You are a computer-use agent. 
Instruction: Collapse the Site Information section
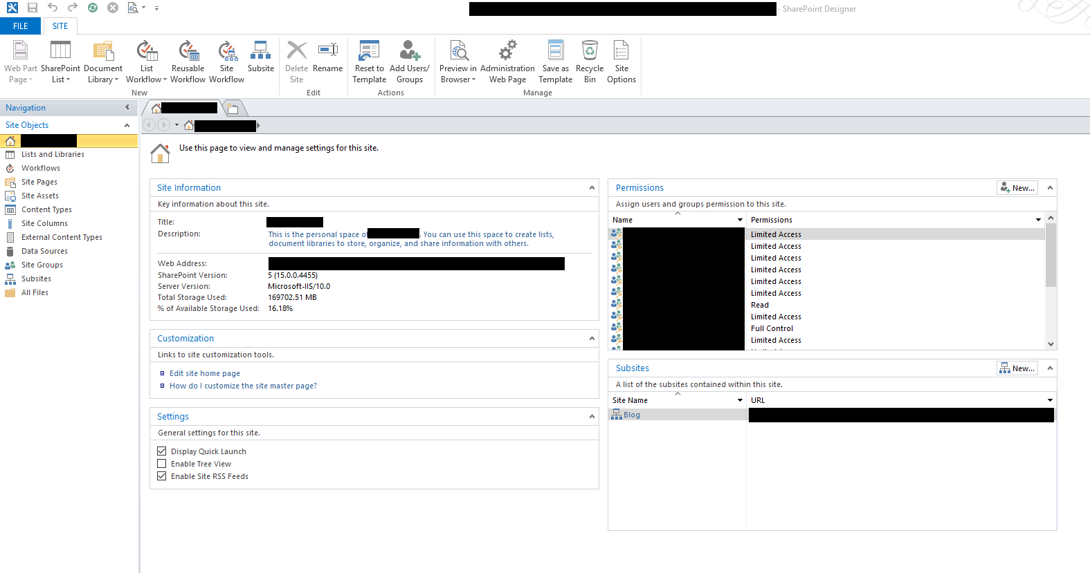(x=592, y=188)
